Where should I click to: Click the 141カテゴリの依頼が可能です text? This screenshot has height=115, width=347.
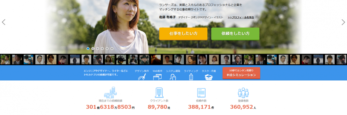(x=101, y=75)
